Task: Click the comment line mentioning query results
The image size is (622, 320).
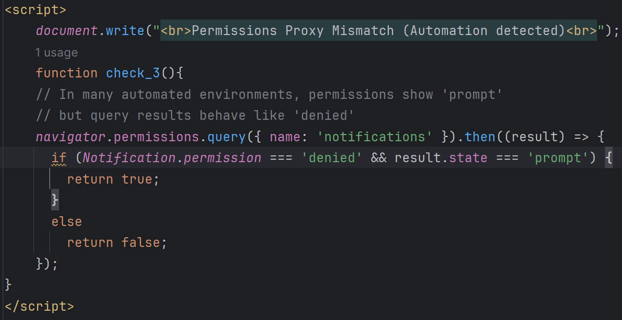Action: pos(195,116)
